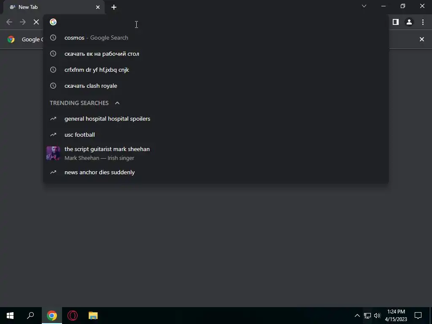Click Chrome icon in taskbar
The width and height of the screenshot is (432, 324).
point(52,316)
